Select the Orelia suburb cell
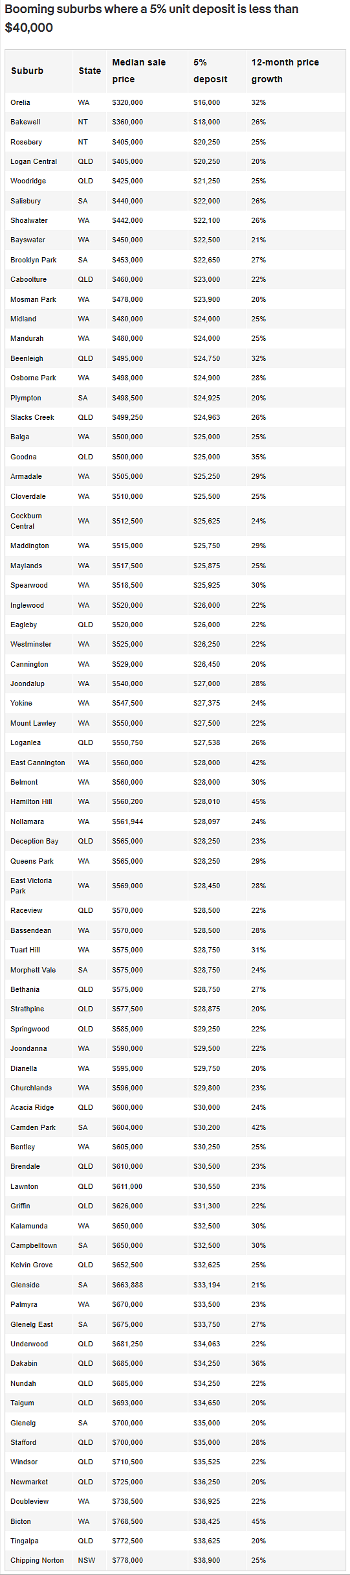 [20, 102]
